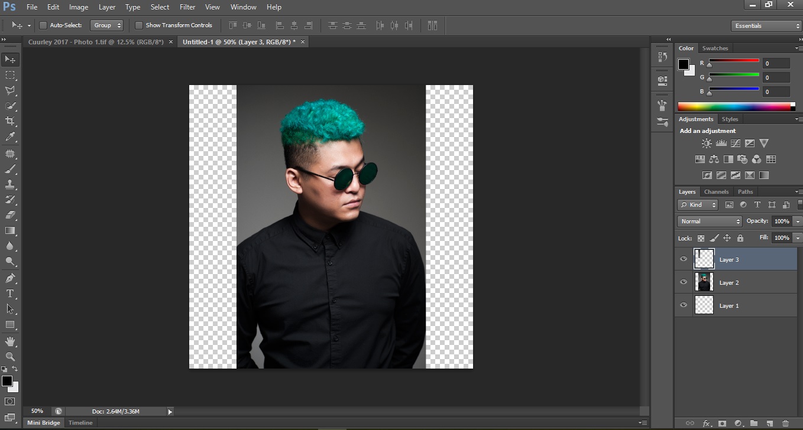Click the Red channel slider
Screen dimensions: 803x430
tap(734, 62)
